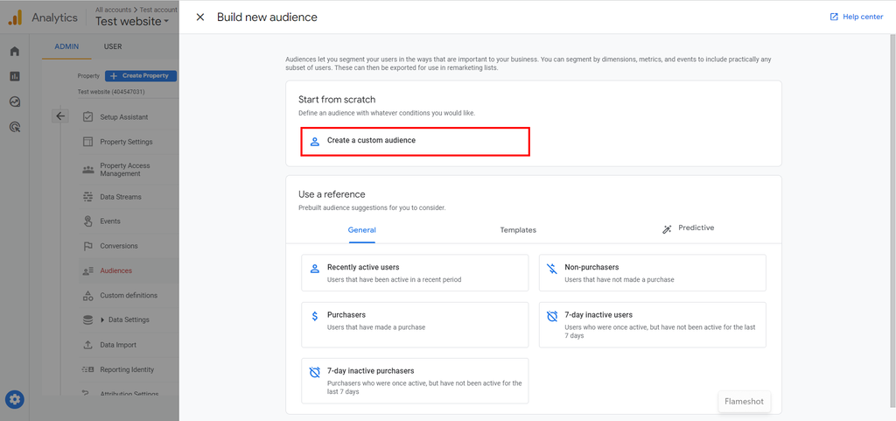
Task: Switch to the Templates tab
Action: (518, 230)
